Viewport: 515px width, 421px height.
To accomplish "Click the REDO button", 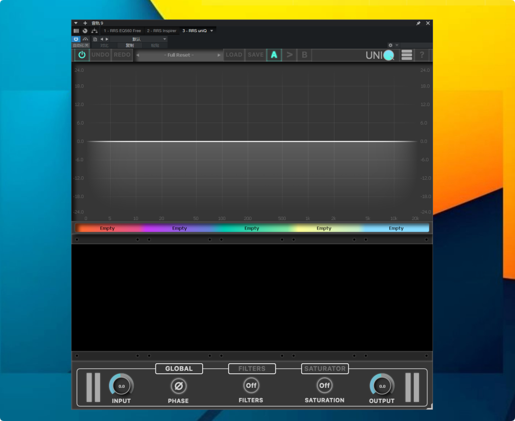I will (x=122, y=55).
